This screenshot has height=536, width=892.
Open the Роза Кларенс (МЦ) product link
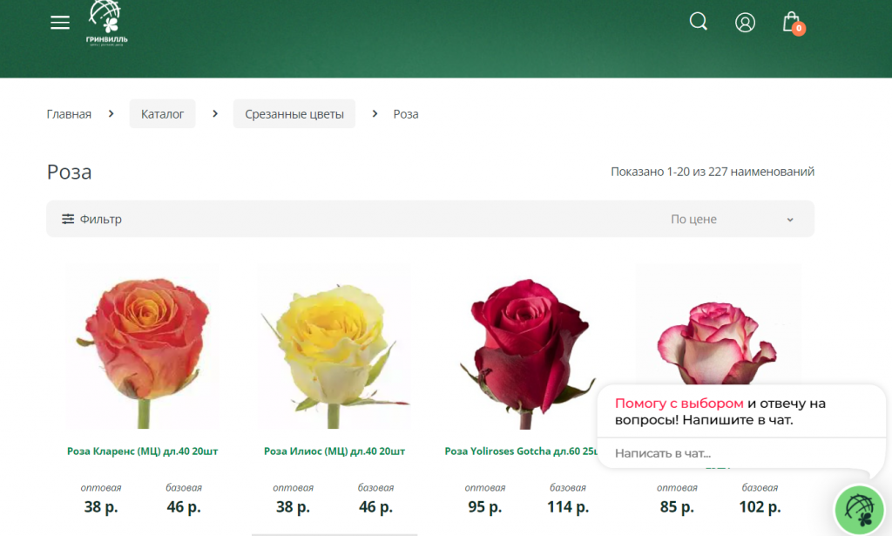coord(142,451)
